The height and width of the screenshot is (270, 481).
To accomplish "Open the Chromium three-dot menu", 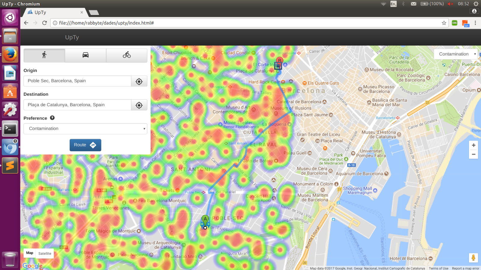I will (475, 23).
